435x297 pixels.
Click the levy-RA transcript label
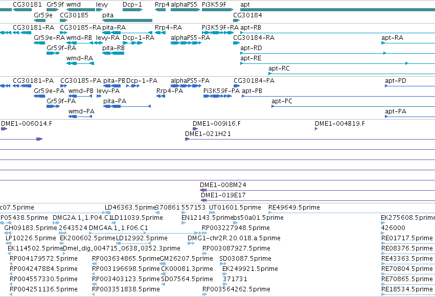108,38
